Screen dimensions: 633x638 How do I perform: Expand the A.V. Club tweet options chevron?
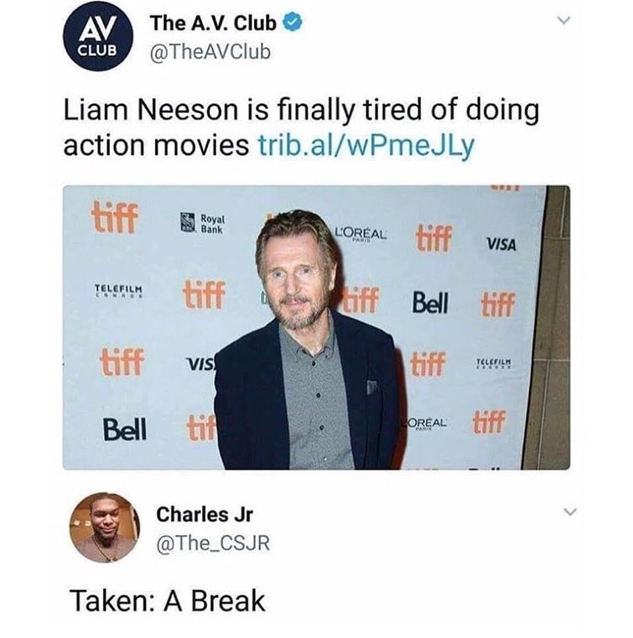(x=564, y=20)
